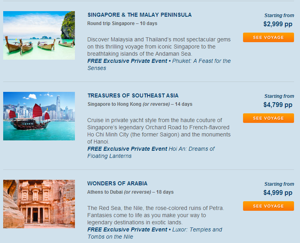This screenshot has height=243, width=300.
Task: Click See Voyage for Treasures of Southeast Asia
Action: (x=269, y=118)
